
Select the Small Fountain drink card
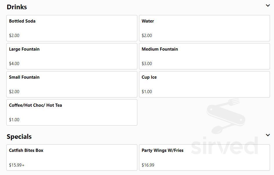pos(72,84)
